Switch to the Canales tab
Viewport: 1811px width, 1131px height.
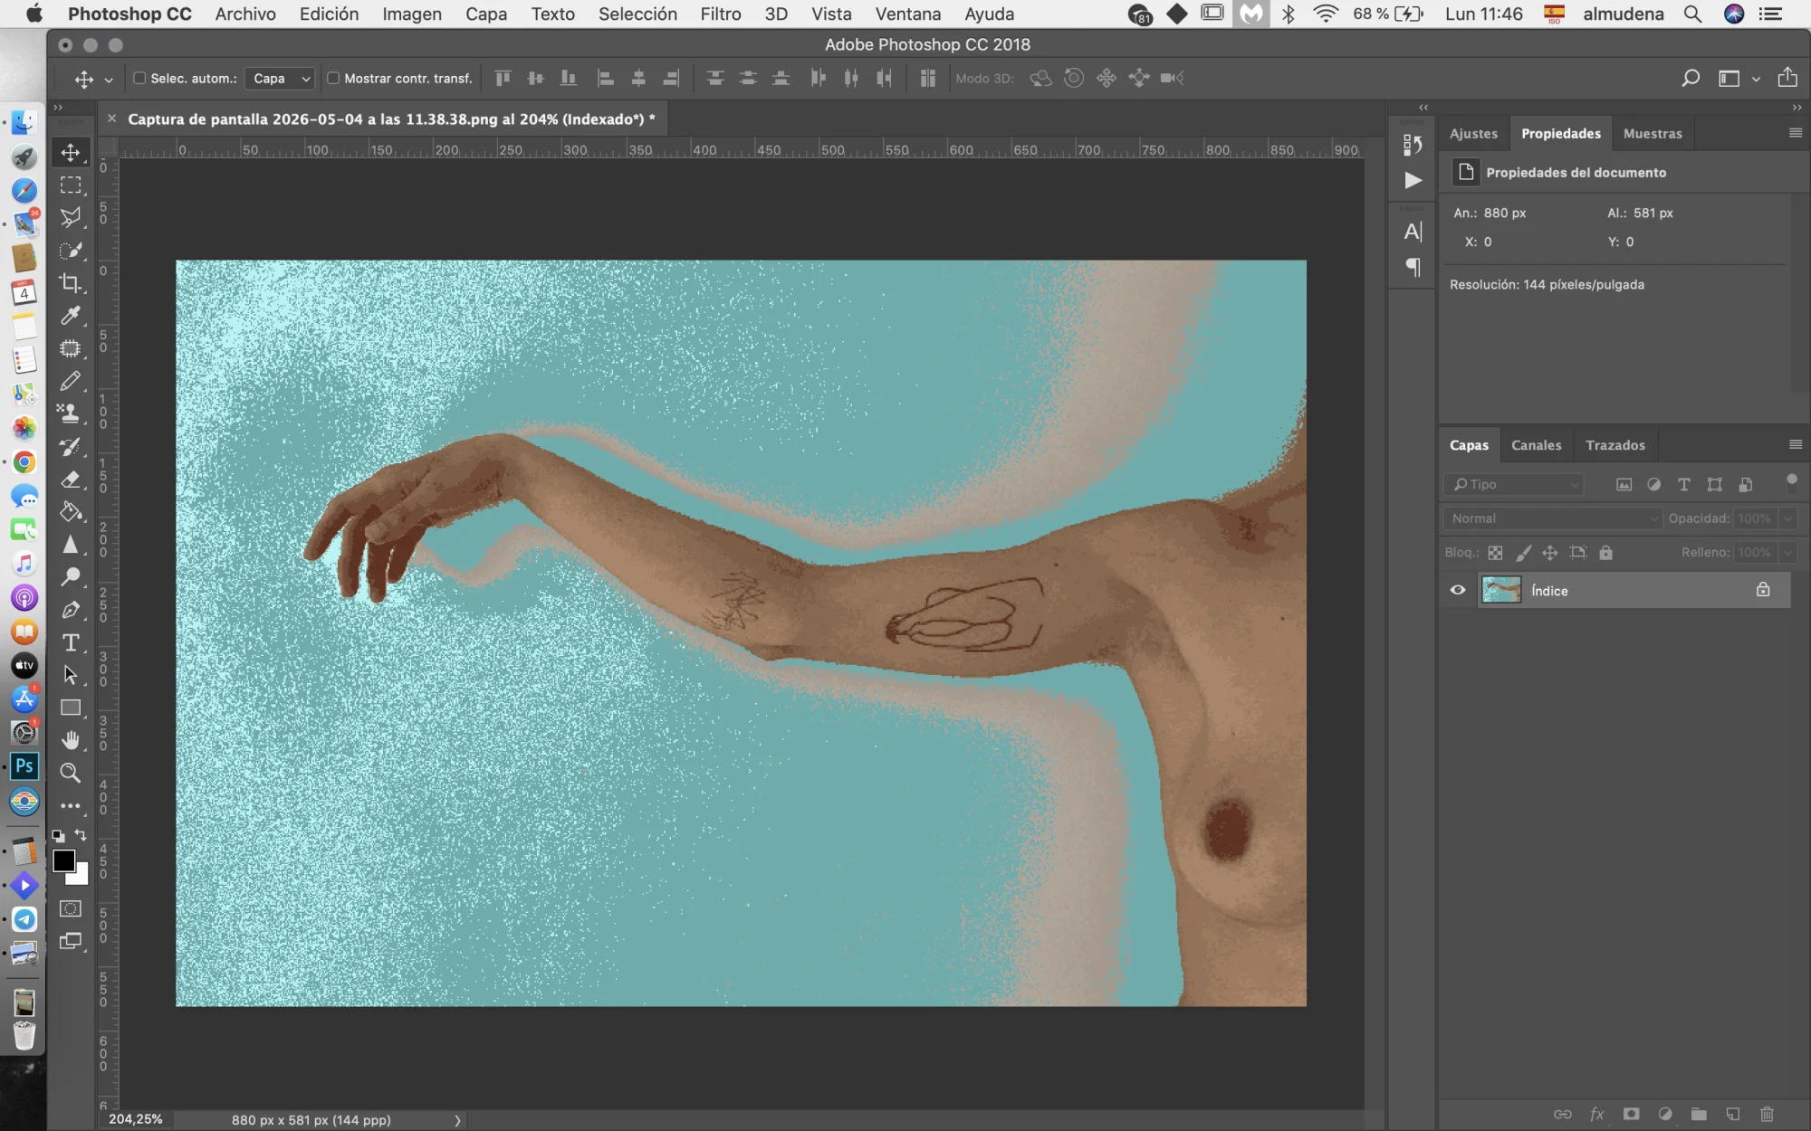(x=1536, y=445)
